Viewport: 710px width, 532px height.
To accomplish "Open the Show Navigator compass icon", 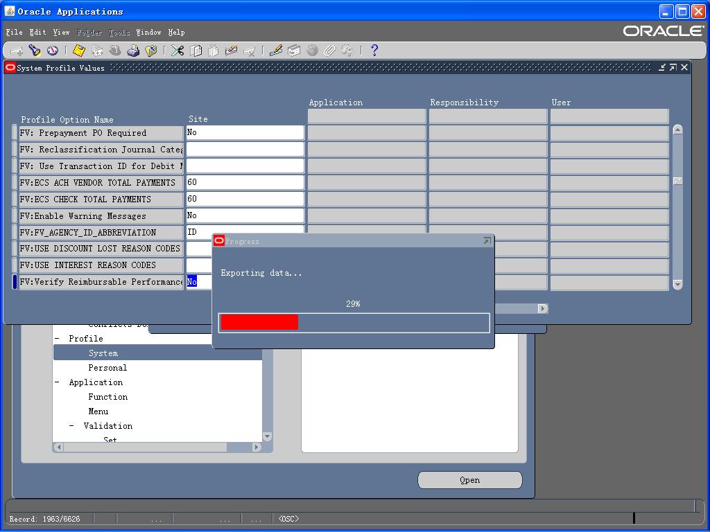I will 53,51.
